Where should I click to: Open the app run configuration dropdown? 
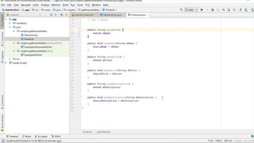[x=191, y=10]
